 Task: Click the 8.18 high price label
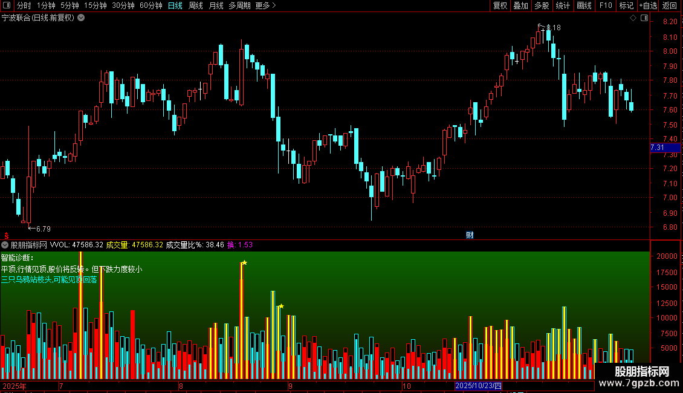(x=553, y=27)
